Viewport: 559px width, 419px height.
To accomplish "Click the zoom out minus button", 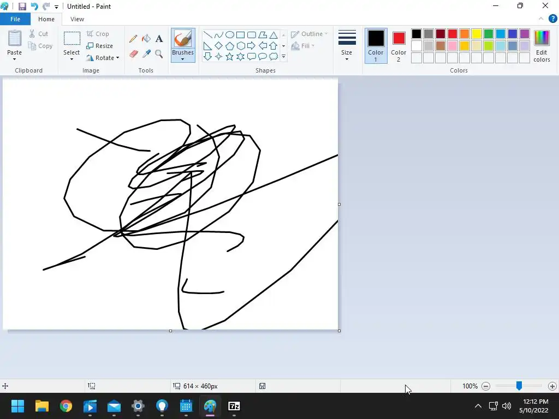I will coord(485,386).
